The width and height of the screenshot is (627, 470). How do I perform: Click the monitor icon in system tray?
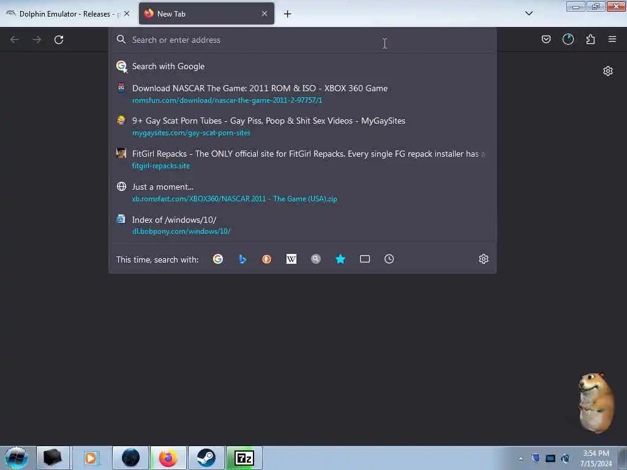(x=550, y=458)
